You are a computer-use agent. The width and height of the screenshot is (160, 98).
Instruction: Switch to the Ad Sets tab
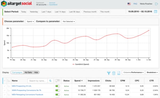click(x=28, y=73)
